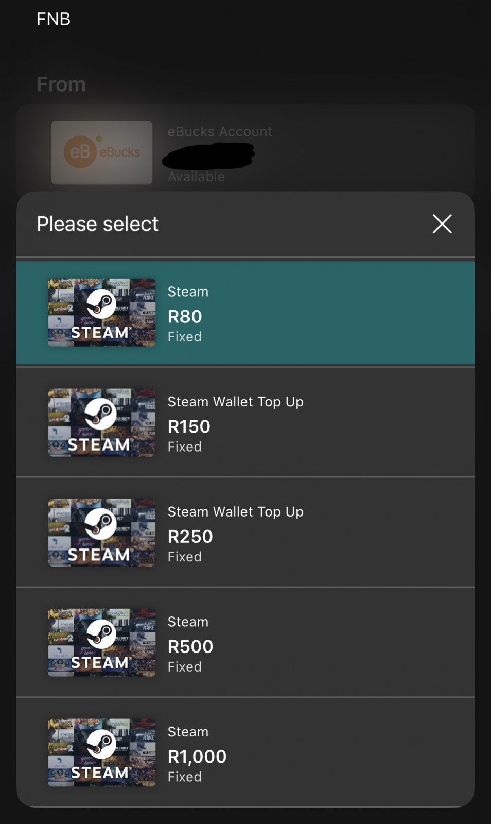This screenshot has width=491, height=824.
Task: Click the Please select heading
Action: click(97, 224)
